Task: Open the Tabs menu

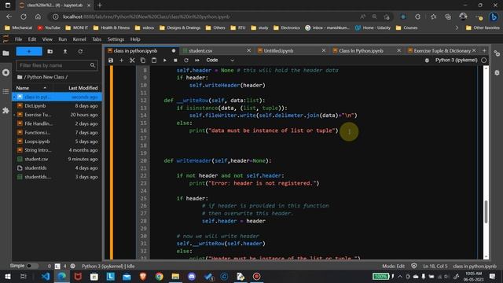Action: coord(97,39)
